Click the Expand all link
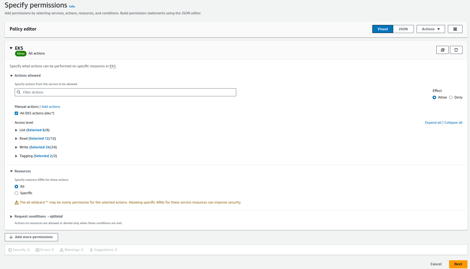The height and width of the screenshot is (269, 470). (x=433, y=123)
